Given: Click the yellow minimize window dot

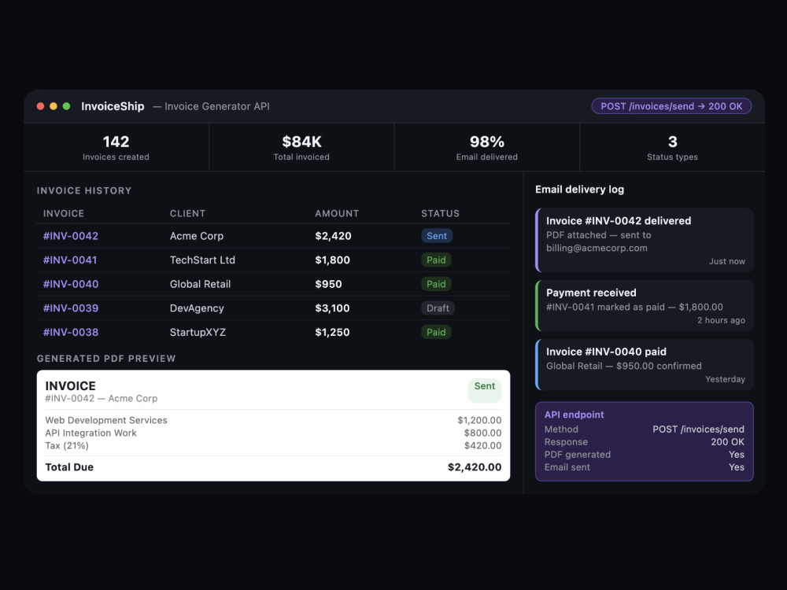Looking at the screenshot, I should (54, 106).
